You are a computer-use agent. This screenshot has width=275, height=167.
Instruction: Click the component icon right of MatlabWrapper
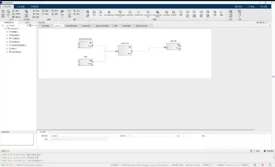point(130,12)
